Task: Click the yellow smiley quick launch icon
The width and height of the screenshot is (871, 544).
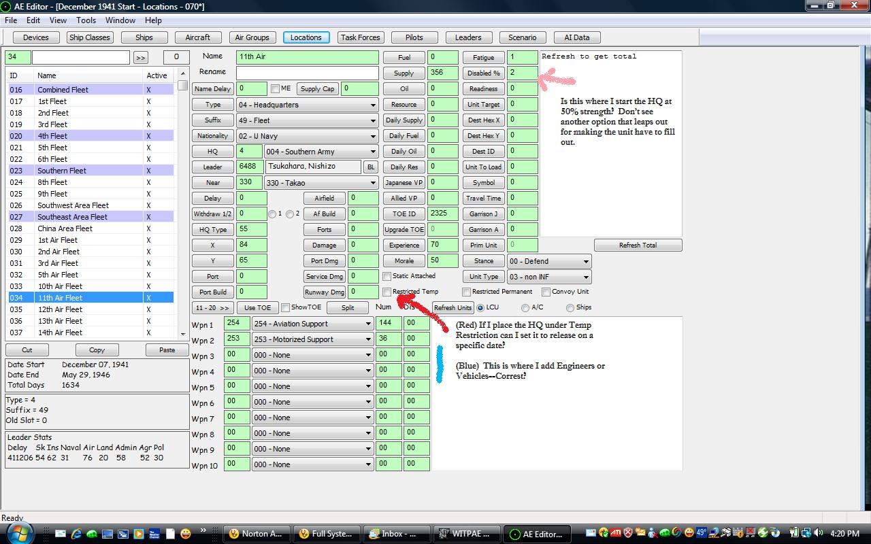Action: (185, 534)
